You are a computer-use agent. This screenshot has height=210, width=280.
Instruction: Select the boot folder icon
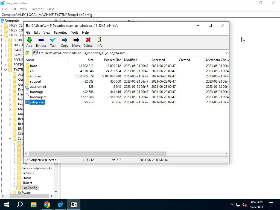tap(27, 66)
